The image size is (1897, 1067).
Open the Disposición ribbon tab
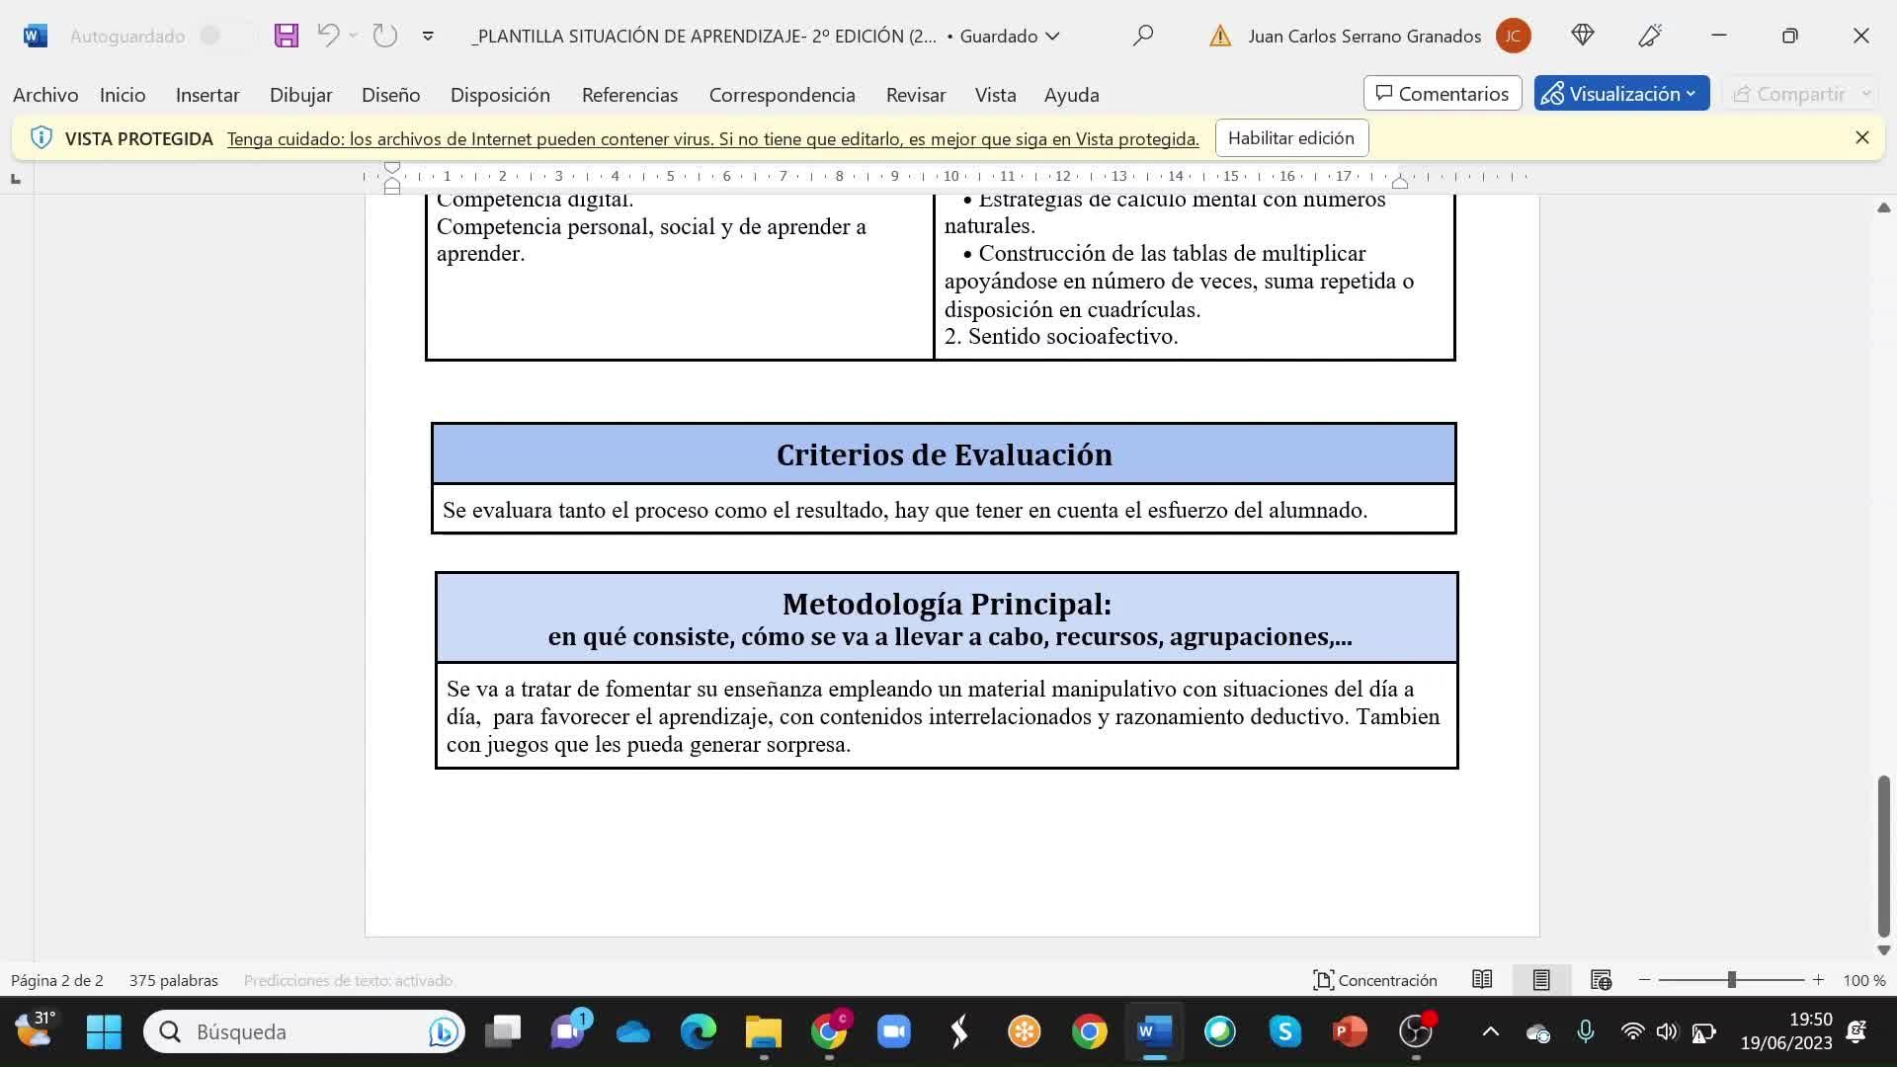(500, 95)
